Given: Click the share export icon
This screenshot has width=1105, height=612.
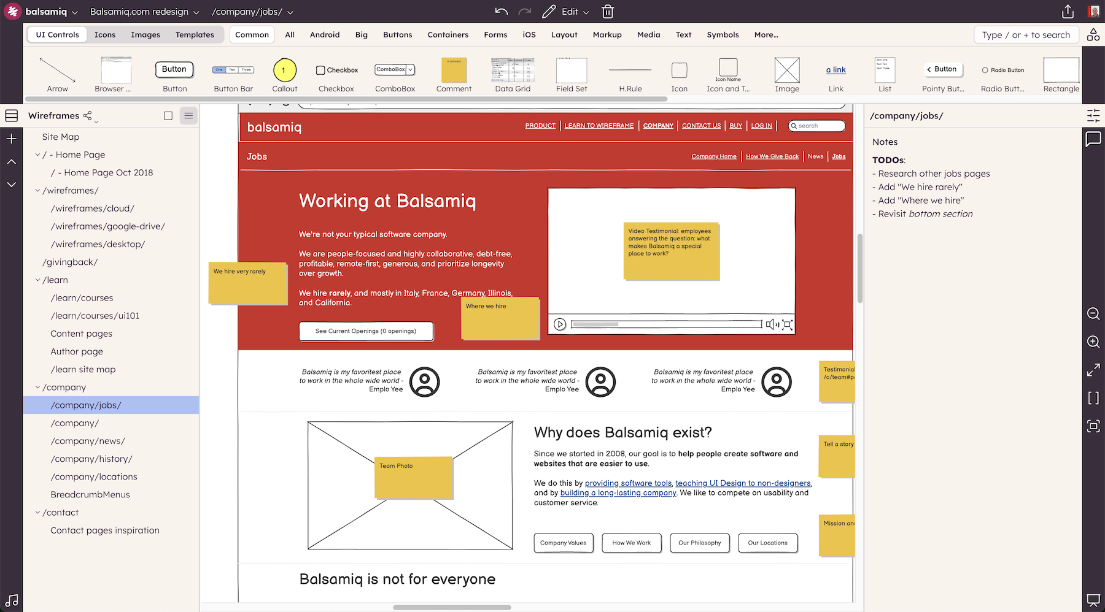Looking at the screenshot, I should (1068, 12).
